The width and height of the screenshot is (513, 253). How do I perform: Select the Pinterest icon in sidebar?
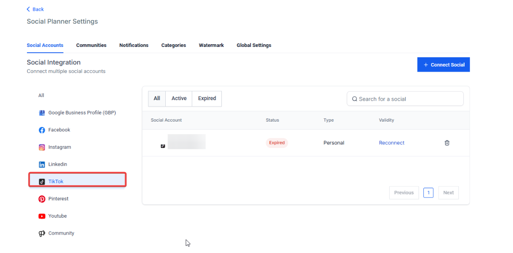point(42,199)
